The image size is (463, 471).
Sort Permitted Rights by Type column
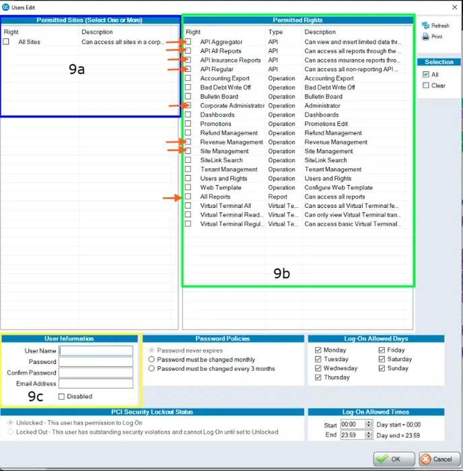tap(283, 32)
